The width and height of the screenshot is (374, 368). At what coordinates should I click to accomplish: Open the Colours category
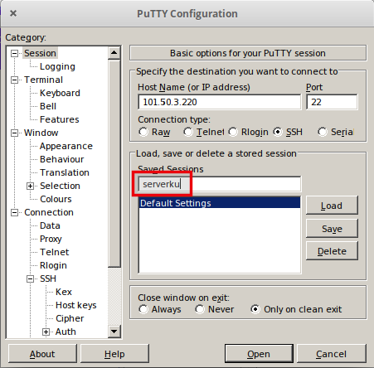pyautogui.click(x=56, y=199)
